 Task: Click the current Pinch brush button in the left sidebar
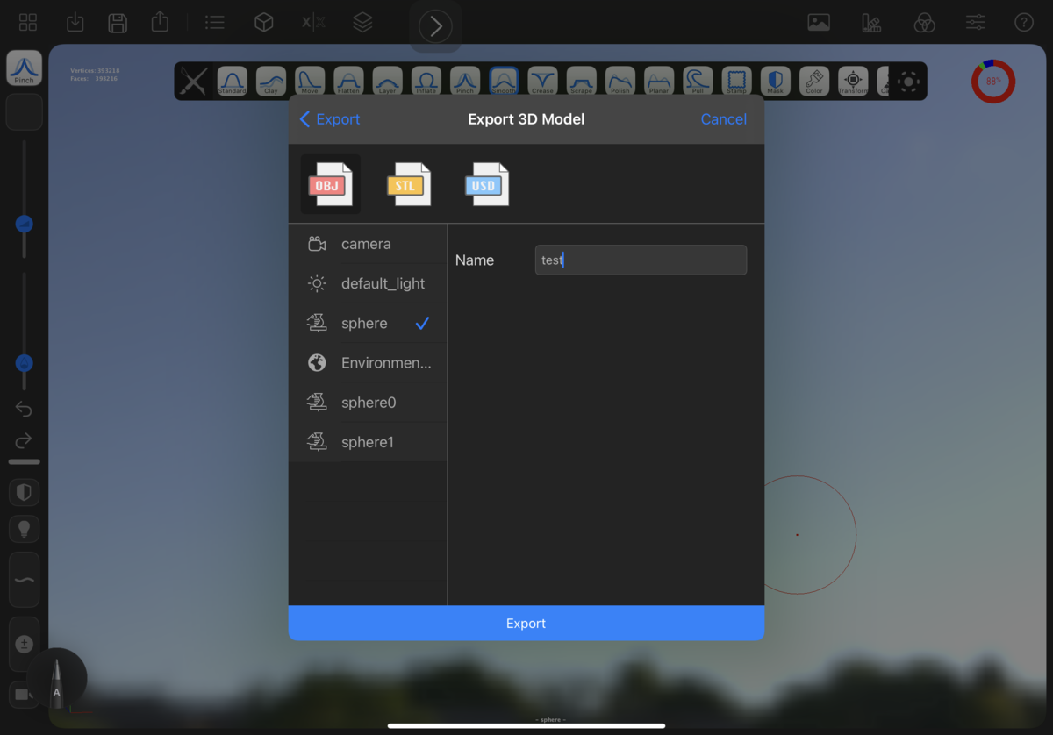pyautogui.click(x=24, y=68)
